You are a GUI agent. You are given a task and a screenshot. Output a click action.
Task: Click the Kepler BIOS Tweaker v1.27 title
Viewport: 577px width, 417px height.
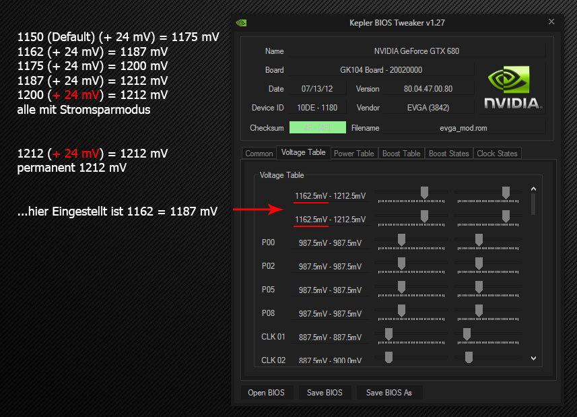point(397,23)
